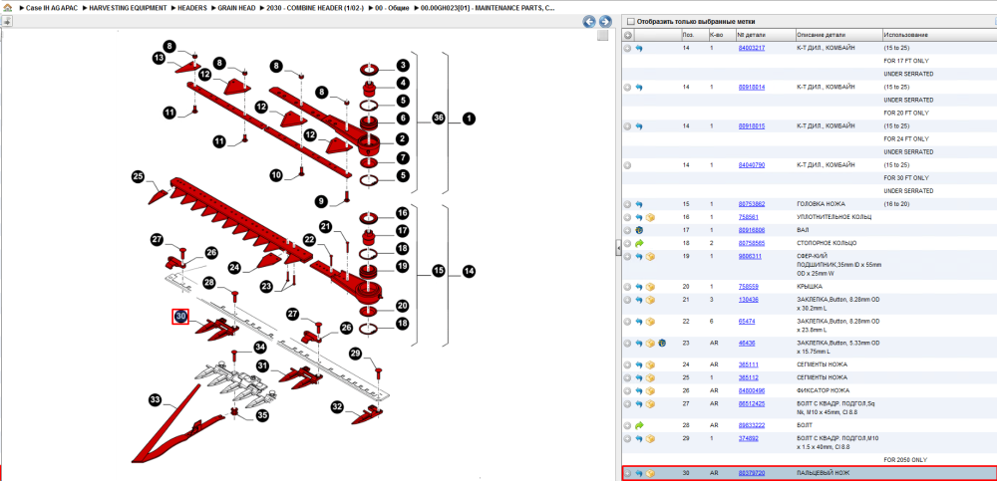Image resolution: width=997 pixels, height=481 pixels.
Task: Go to the catalog home icon
Action: 7,10
